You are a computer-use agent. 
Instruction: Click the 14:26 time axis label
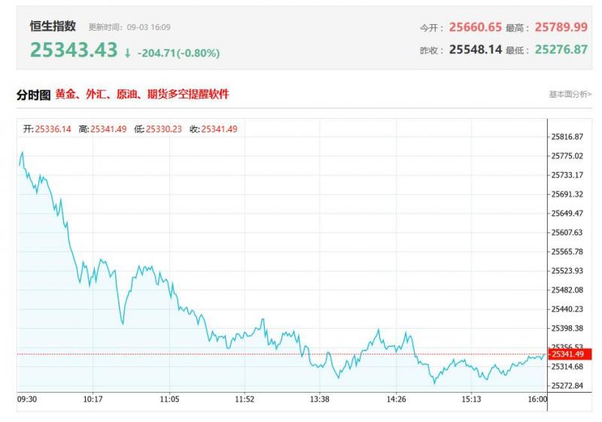click(x=397, y=399)
